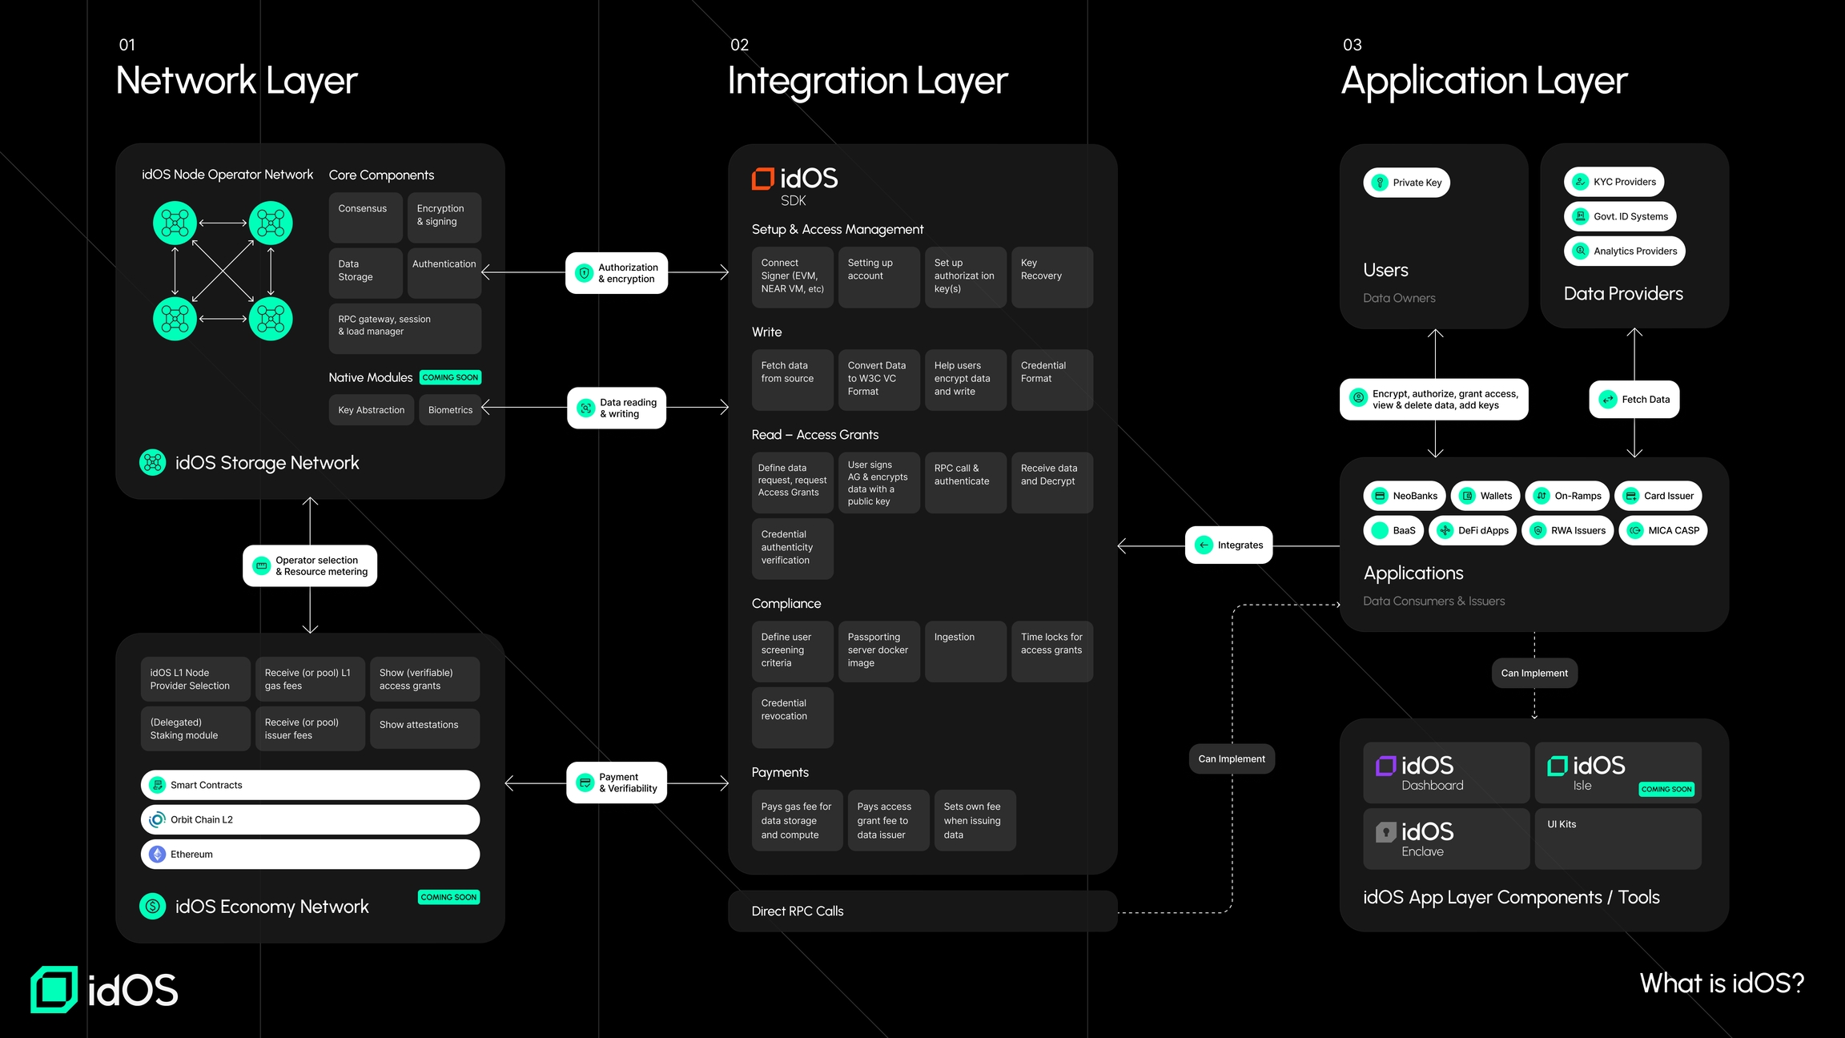Click the Operator selection & Resource metering icon
The width and height of the screenshot is (1845, 1038).
click(260, 565)
